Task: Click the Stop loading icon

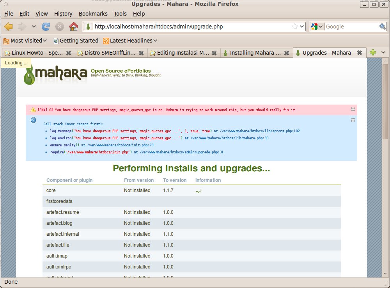Action: point(60,27)
